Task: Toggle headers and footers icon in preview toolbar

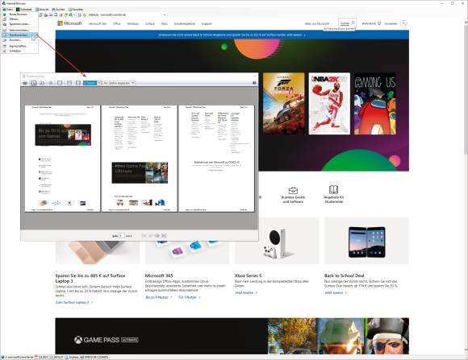Action: click(x=60, y=83)
